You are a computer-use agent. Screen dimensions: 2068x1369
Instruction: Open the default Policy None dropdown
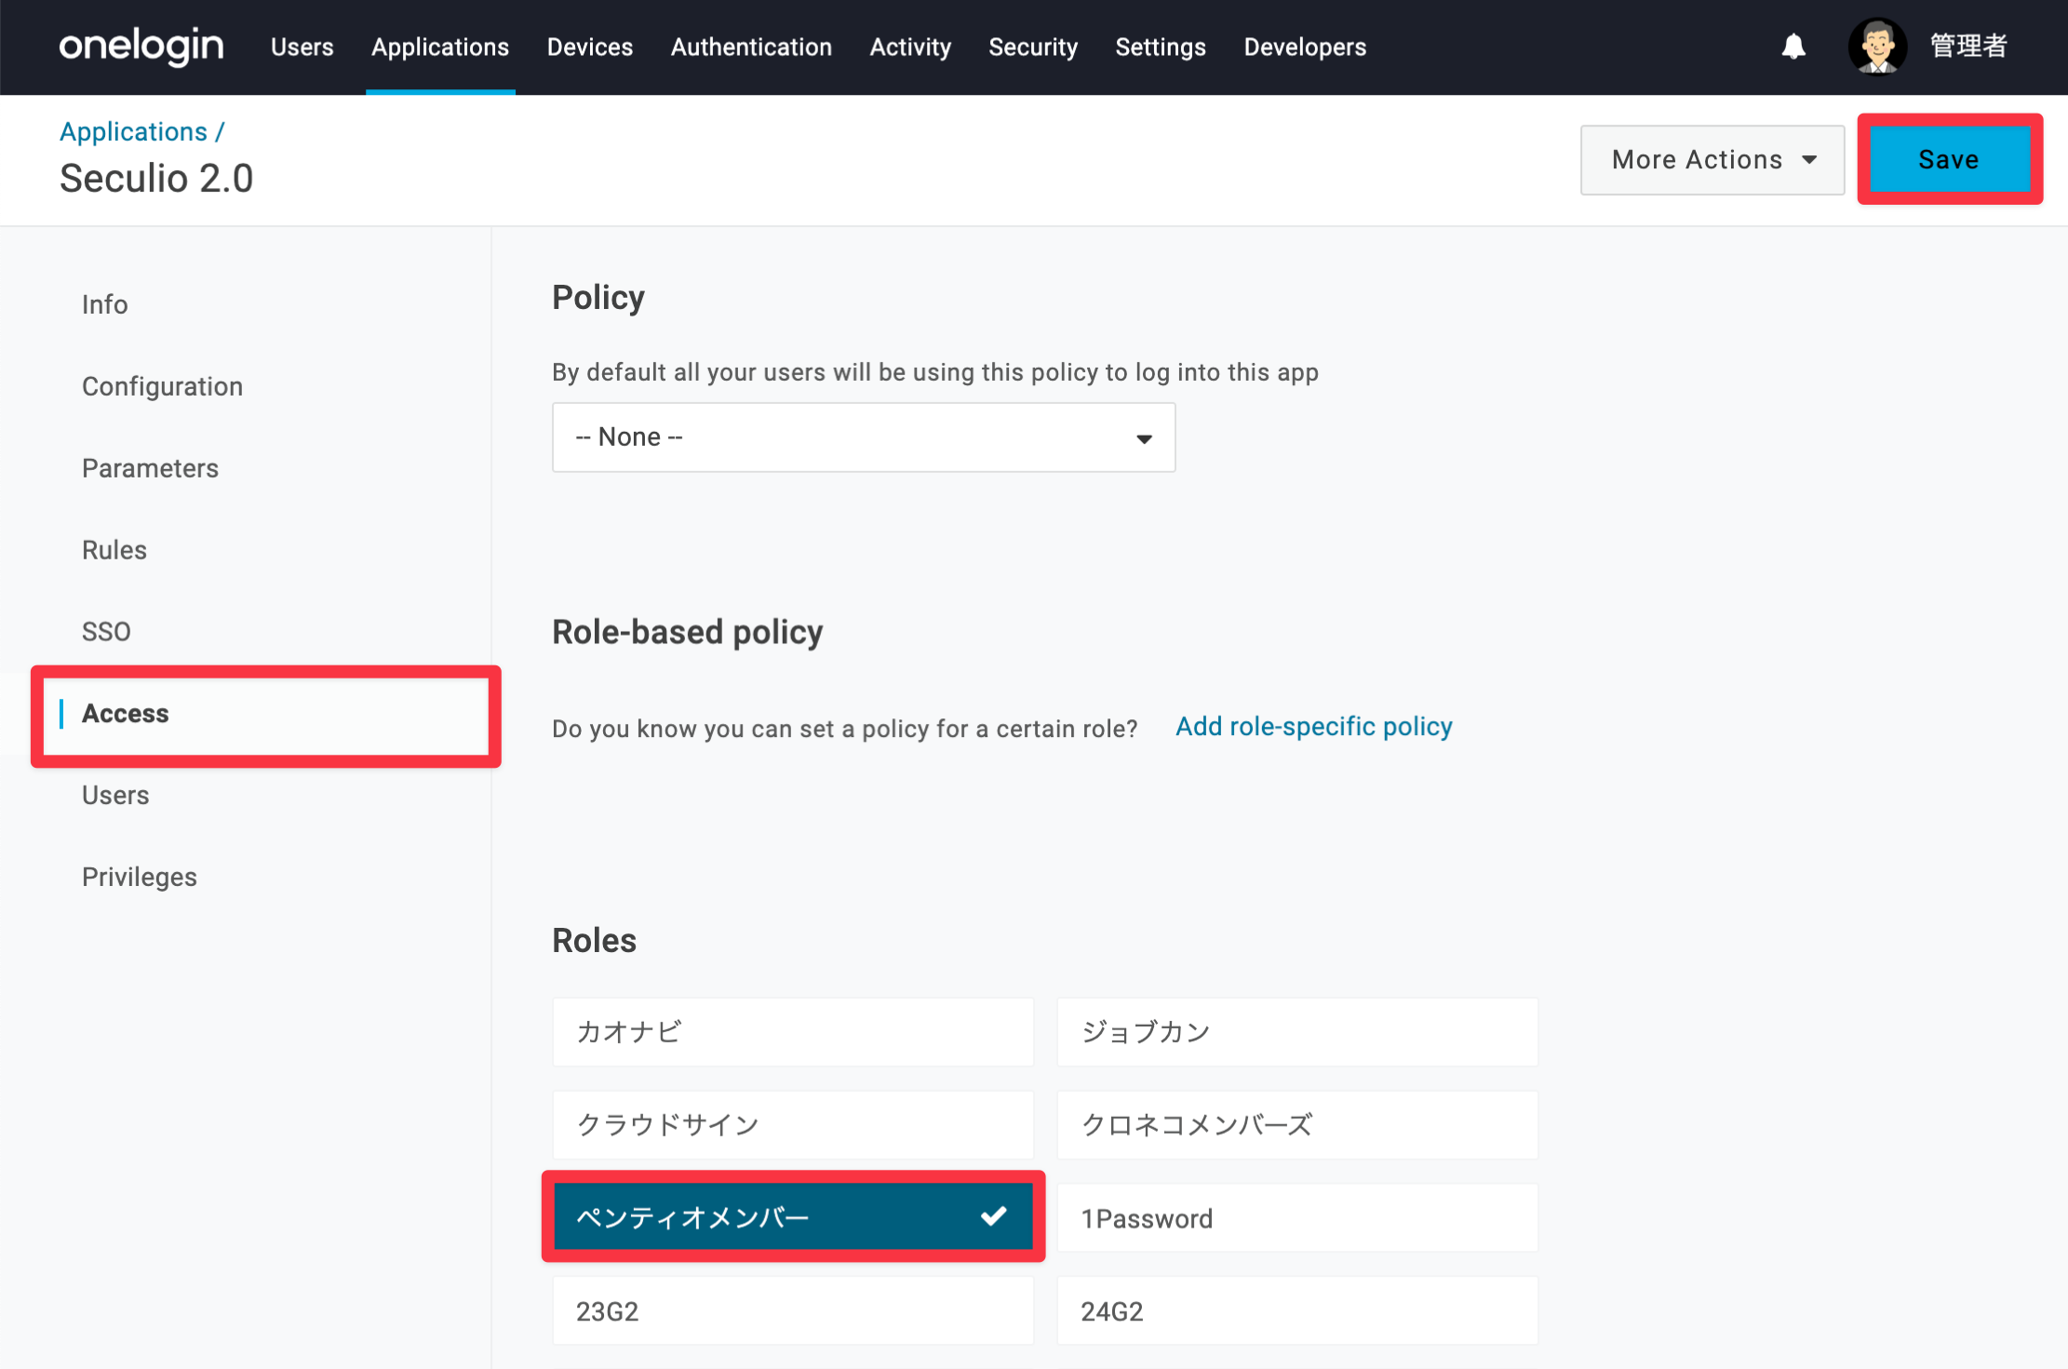(x=864, y=437)
